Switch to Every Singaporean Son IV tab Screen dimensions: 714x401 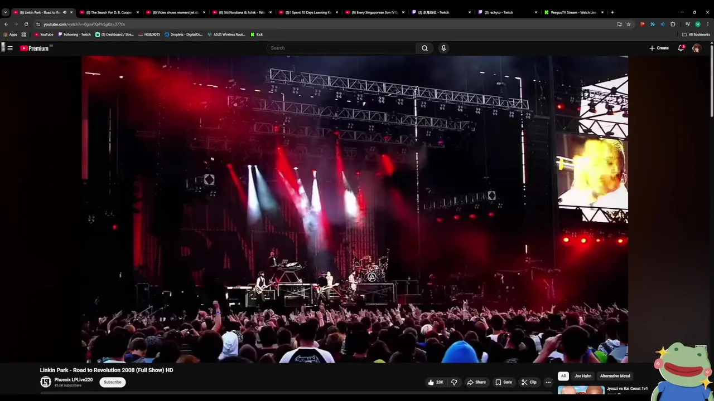(x=374, y=12)
